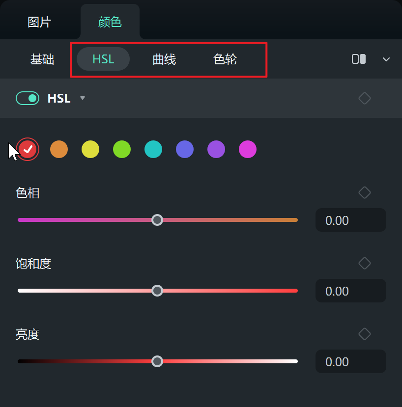
Task: Open the 曲线 tab
Action: click(164, 59)
